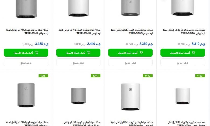Click cart icon on TEEE-40MS add button
Image resolution: width=210 pixels, height=126 pixels.
pos(37,53)
